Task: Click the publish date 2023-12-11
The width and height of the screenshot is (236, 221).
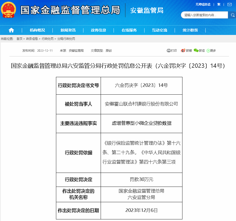Action: tap(45, 51)
